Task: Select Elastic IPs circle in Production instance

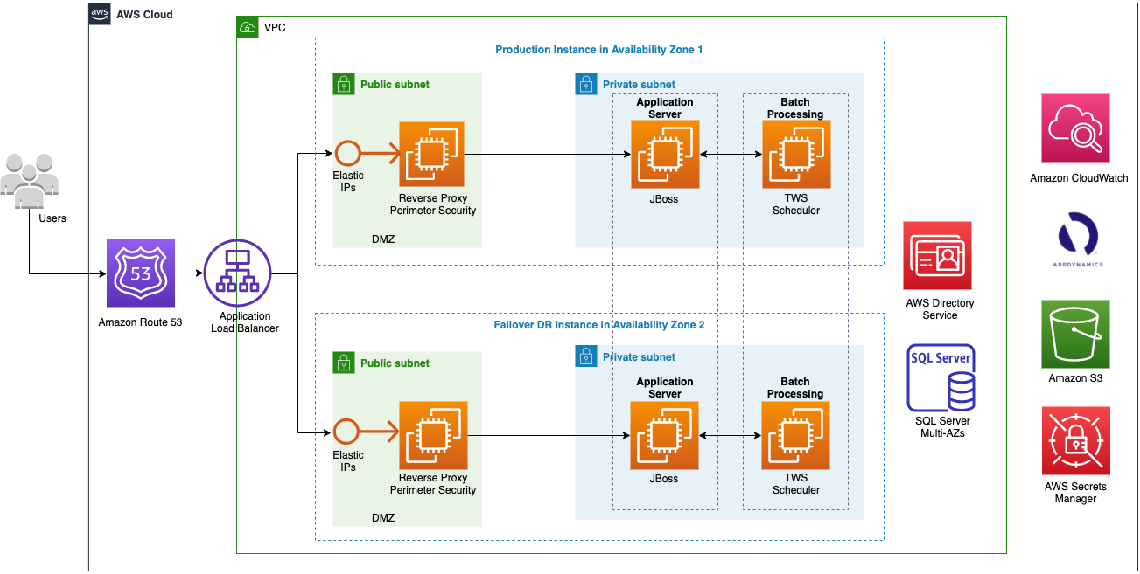Action: coord(347,155)
